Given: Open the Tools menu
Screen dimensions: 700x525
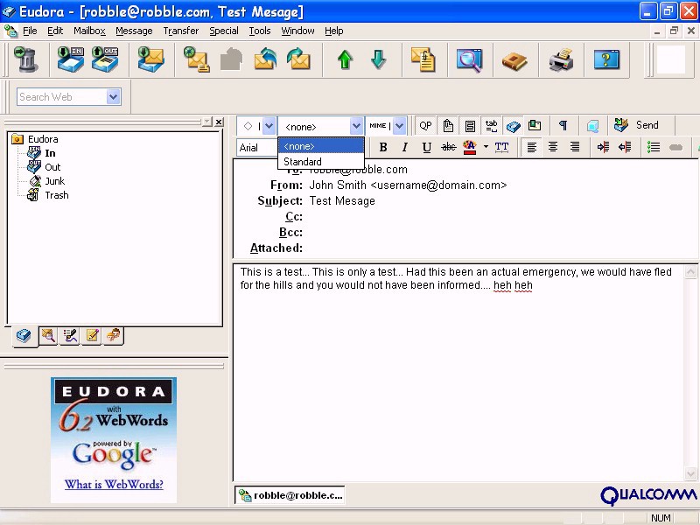Looking at the screenshot, I should pos(260,31).
